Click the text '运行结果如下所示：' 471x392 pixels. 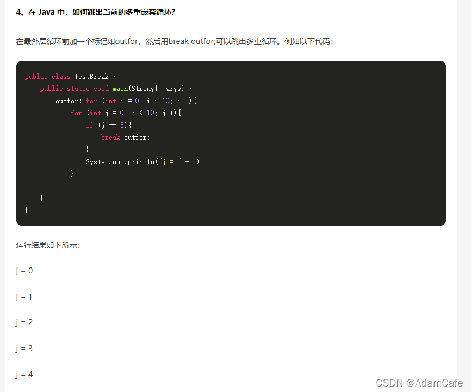pos(48,245)
